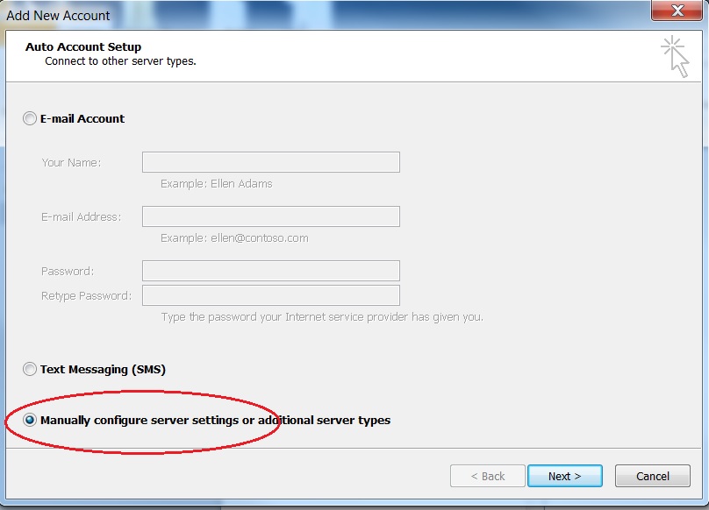Click 'Example: Ellen Adams' hint text
The height and width of the screenshot is (510, 709).
pos(217,184)
